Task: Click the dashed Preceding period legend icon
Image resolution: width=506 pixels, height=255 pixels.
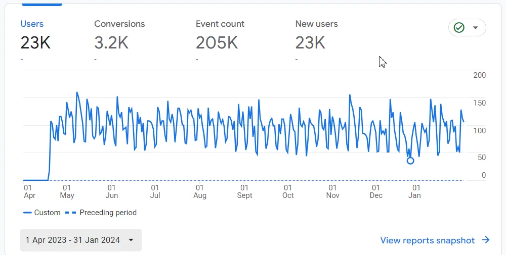Action: (70, 213)
